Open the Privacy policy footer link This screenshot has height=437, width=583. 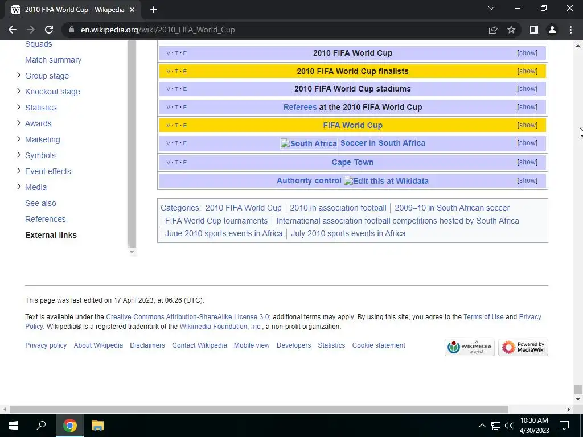(46, 345)
